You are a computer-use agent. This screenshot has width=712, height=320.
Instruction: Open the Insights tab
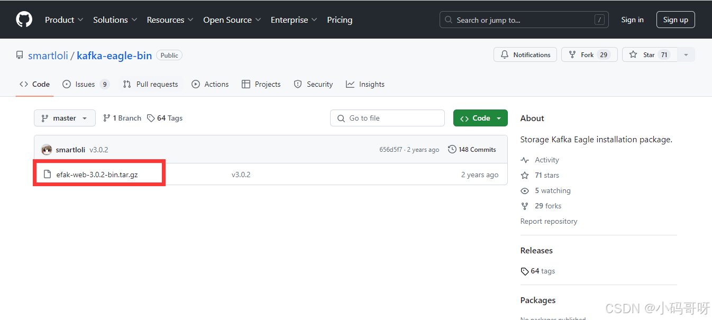coord(365,84)
